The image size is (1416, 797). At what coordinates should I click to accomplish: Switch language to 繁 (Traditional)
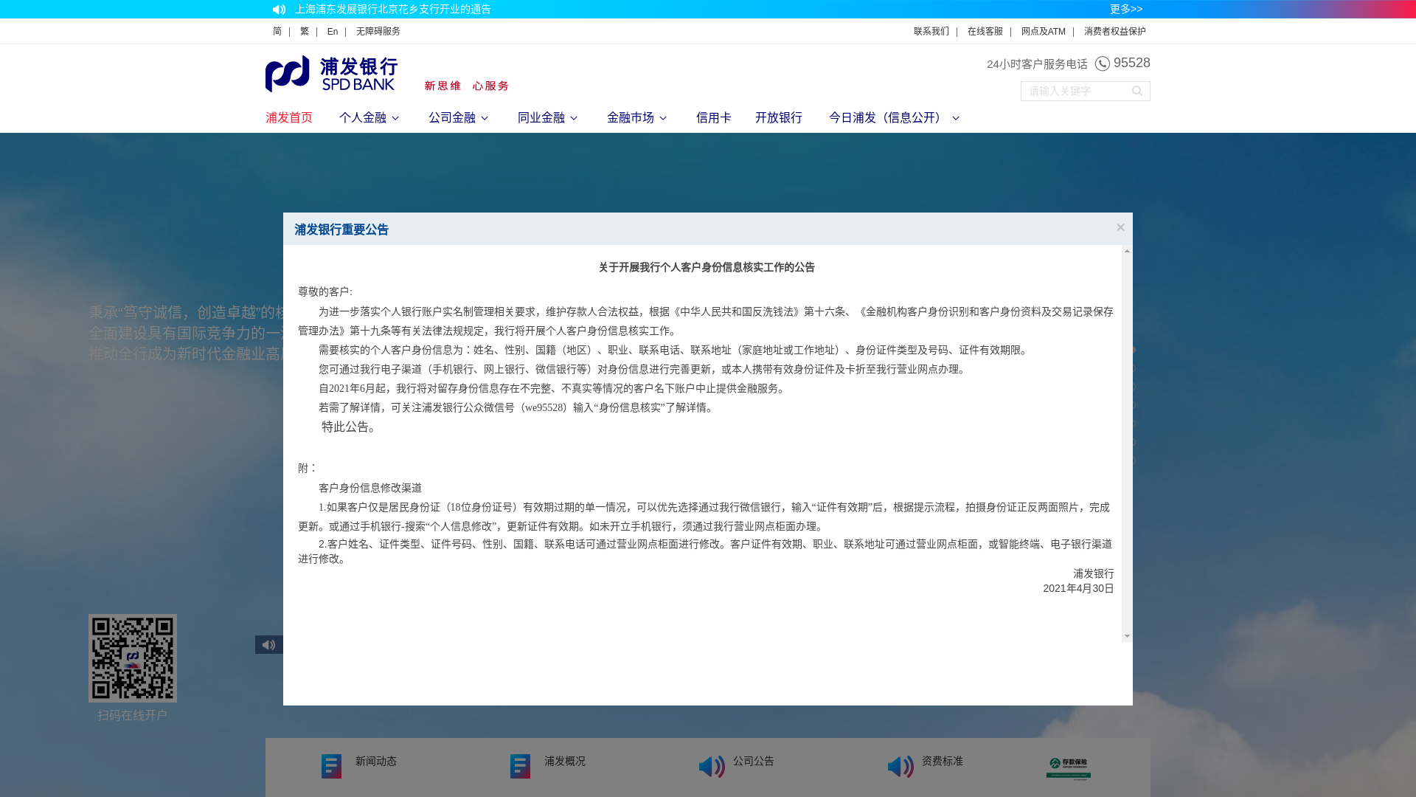305,32
